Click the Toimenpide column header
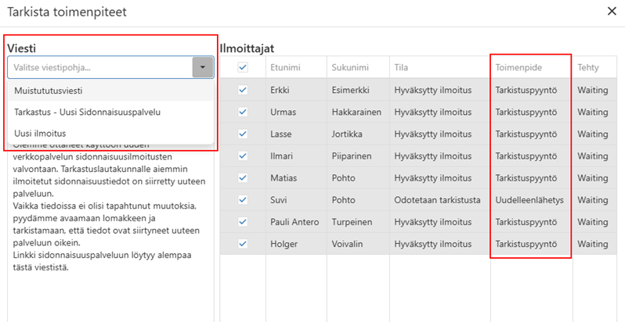Screen dimensions: 625x322 coord(518,68)
